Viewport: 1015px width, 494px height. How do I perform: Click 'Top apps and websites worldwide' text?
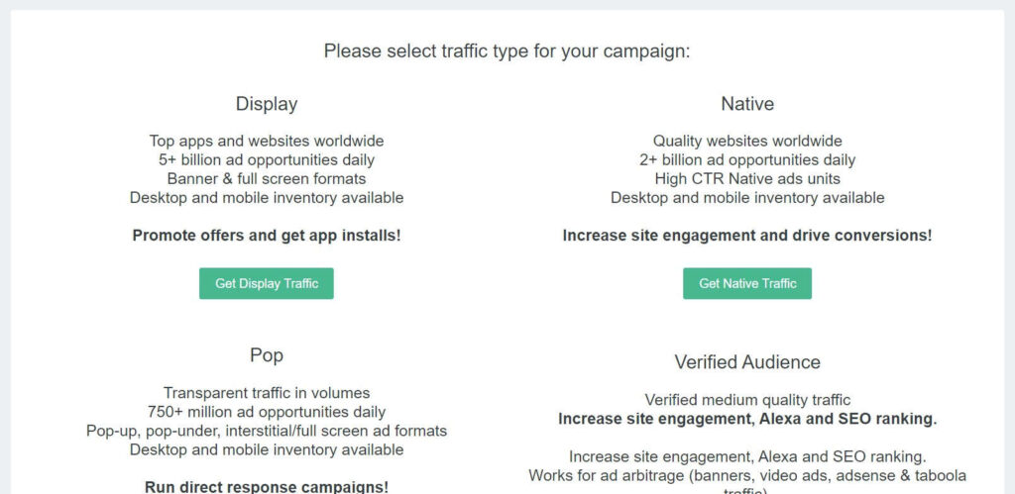pyautogui.click(x=267, y=142)
